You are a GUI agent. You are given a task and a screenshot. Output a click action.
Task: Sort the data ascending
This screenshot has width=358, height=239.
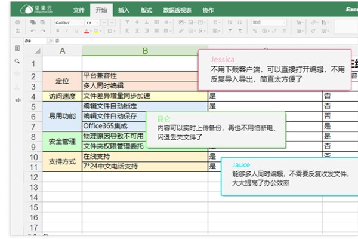[x=230, y=22]
